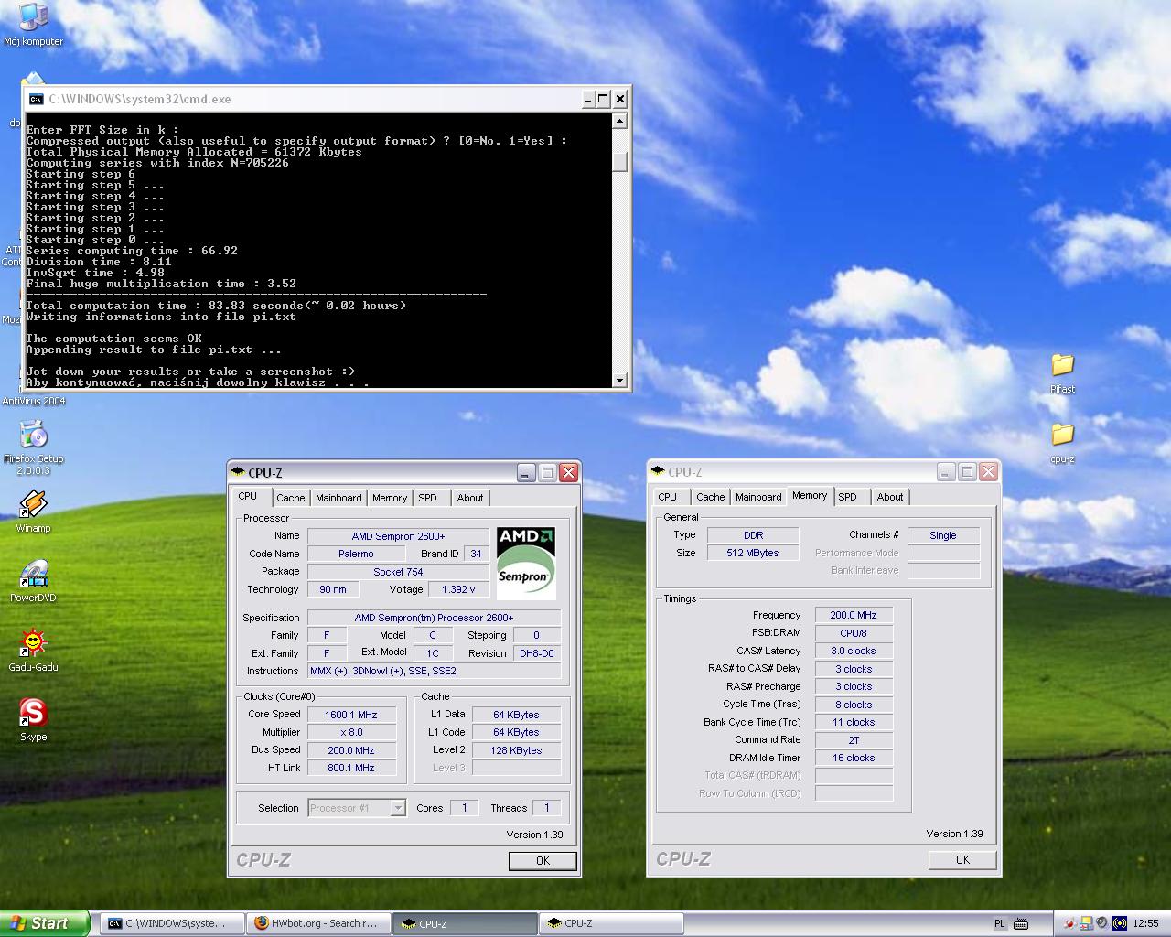Click the CPU-Z CPU window title icon
The width and height of the screenshot is (1171, 937).
click(x=239, y=472)
